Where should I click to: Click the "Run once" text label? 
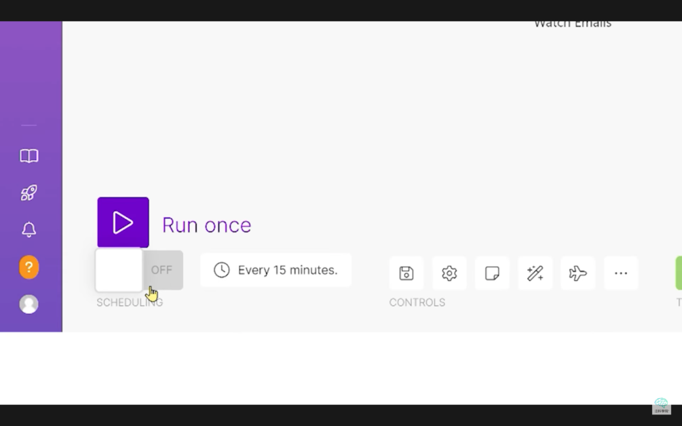pyautogui.click(x=206, y=225)
